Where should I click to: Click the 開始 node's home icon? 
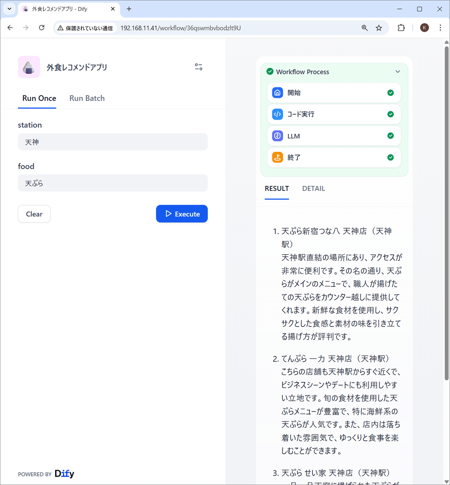point(277,93)
